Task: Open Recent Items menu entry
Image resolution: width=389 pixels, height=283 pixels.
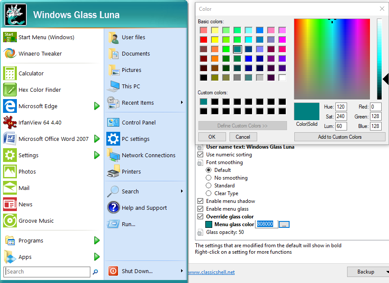Action: [146, 103]
